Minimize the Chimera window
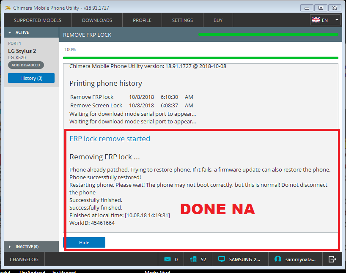The width and height of the screenshot is (346, 273). pos(307,8)
